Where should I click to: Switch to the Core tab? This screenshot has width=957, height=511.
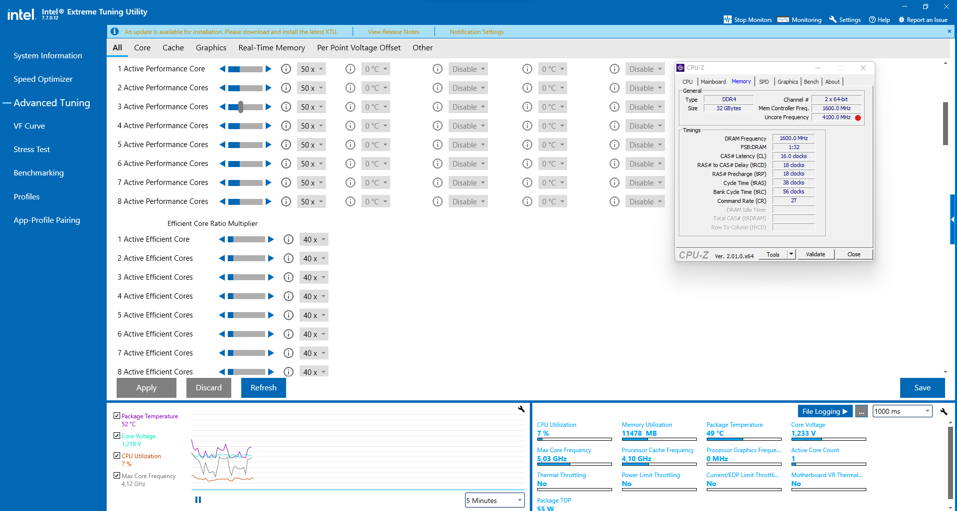click(142, 48)
